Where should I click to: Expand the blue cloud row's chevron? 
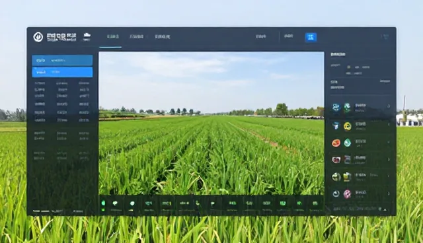[389, 106]
